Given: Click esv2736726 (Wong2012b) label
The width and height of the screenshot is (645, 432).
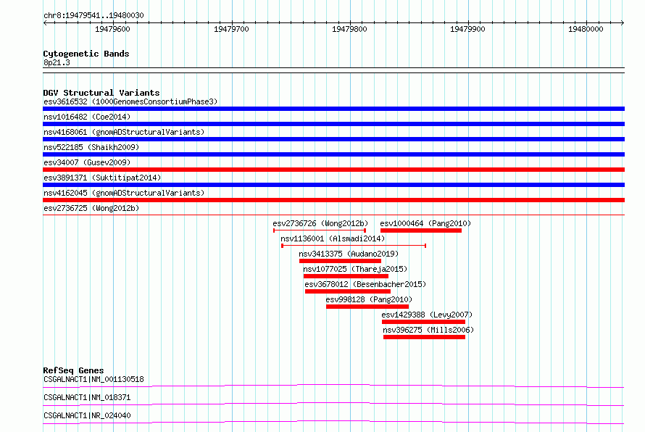Looking at the screenshot, I should (x=320, y=223).
